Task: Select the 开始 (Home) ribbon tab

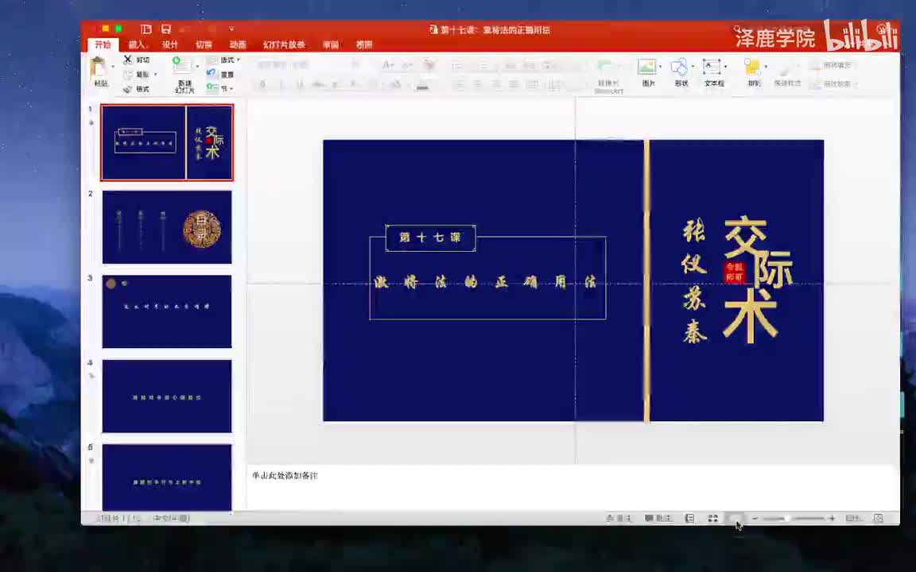Action: 103,44
